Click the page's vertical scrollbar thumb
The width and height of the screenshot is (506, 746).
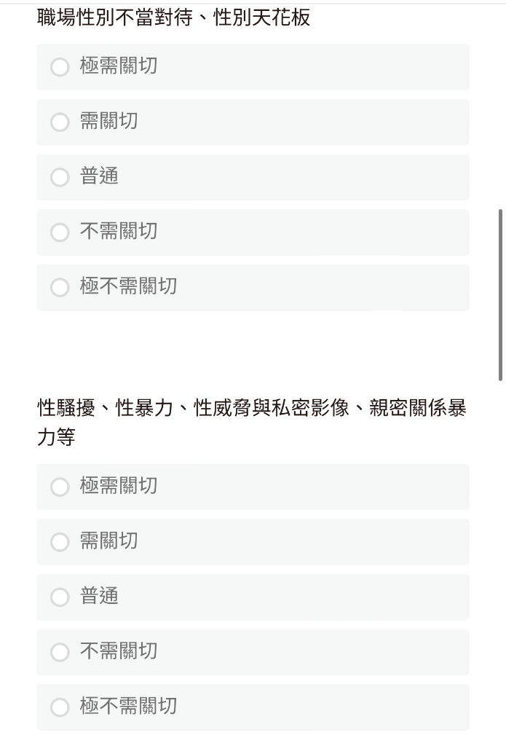click(x=500, y=295)
